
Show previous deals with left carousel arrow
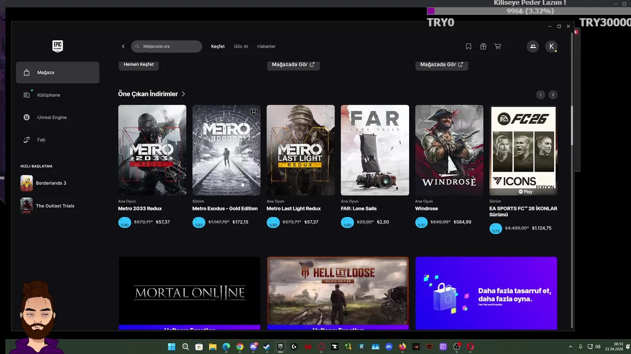[x=541, y=94]
